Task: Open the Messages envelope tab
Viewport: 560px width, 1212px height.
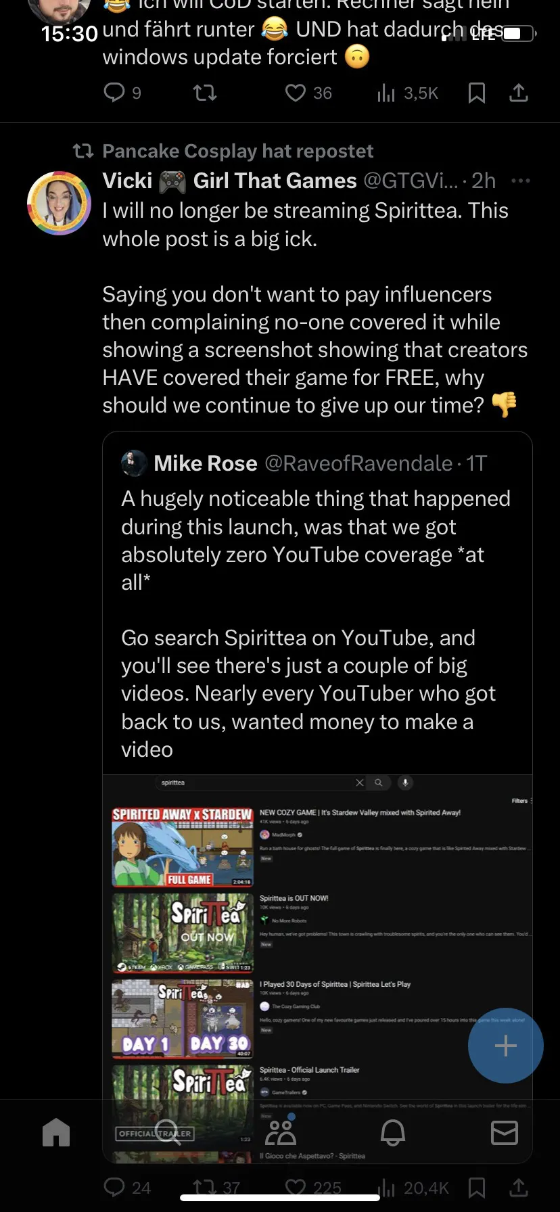Action: 504,1132
